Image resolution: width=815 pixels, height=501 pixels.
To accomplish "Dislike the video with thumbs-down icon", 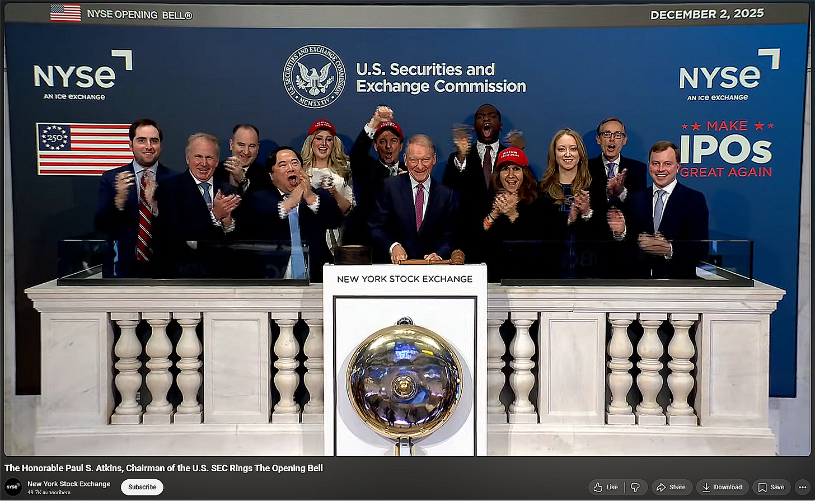I will click(635, 487).
